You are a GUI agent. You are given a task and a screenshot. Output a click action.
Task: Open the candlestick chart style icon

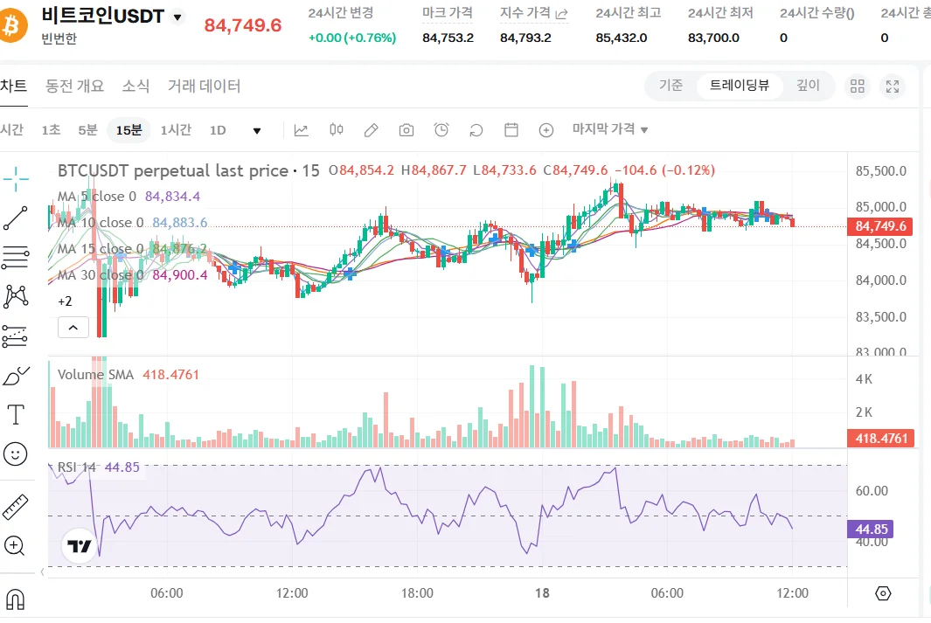[x=337, y=130]
